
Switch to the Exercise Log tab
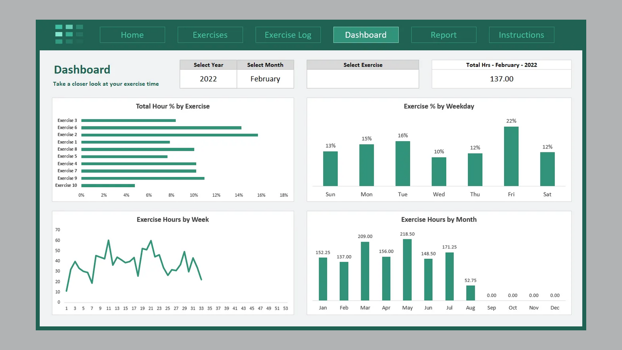point(288,35)
